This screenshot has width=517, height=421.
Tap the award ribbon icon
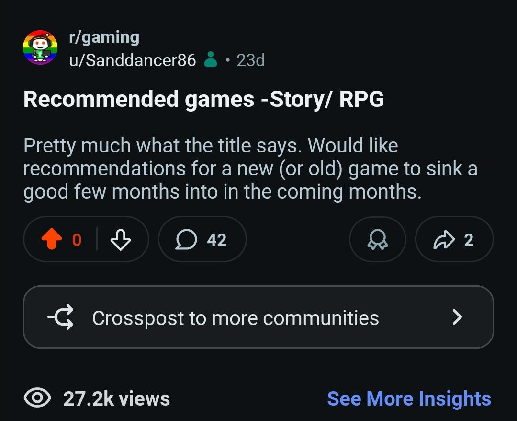click(x=378, y=239)
